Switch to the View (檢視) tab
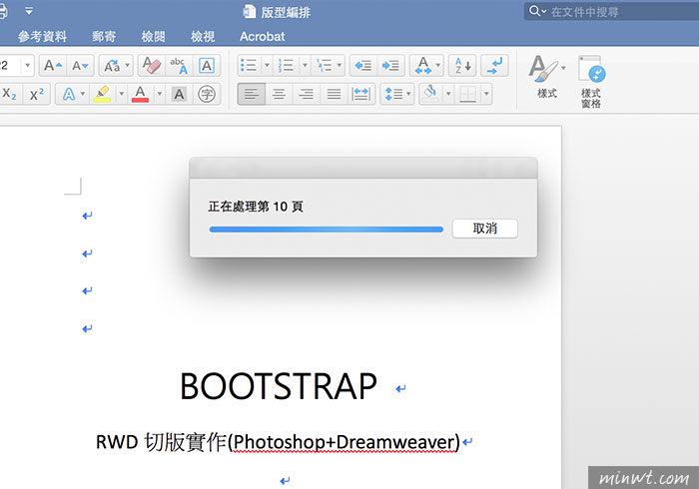This screenshot has width=699, height=489. click(203, 37)
